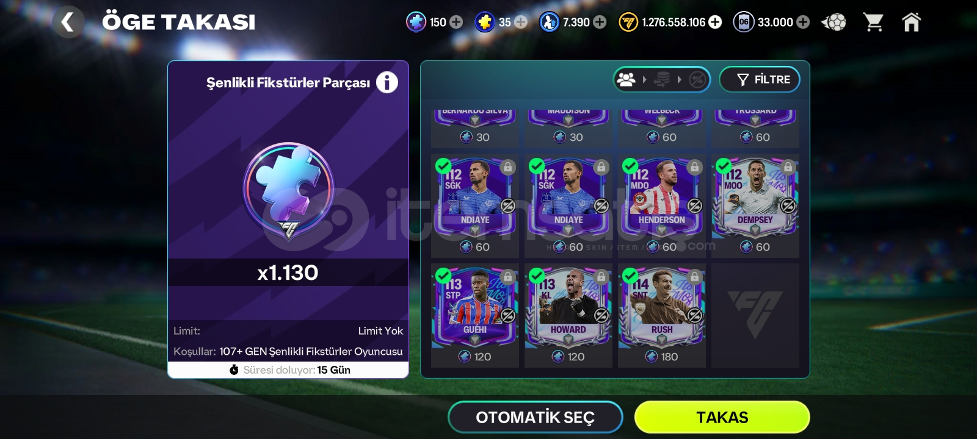The height and width of the screenshot is (439, 977).
Task: Go back using the top-left arrow
Action: click(x=68, y=23)
